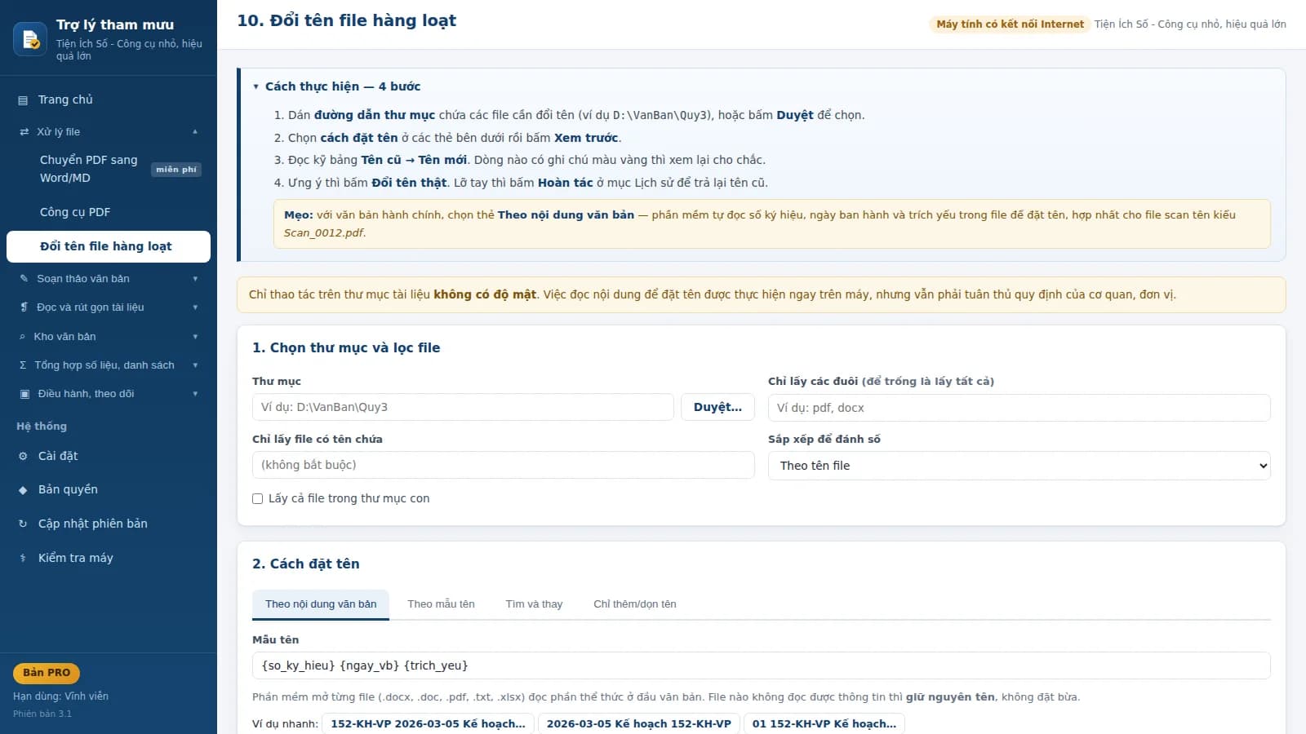Switch to the Theo mẫu tên tab
The width and height of the screenshot is (1306, 734).
pos(441,604)
